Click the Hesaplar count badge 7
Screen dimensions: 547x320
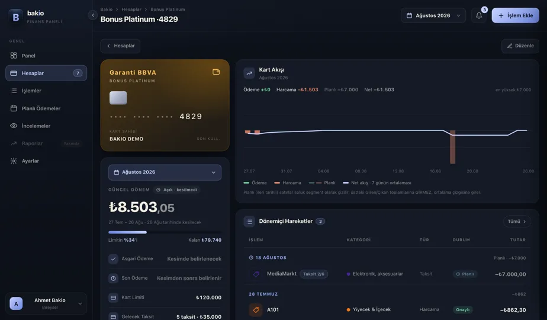(x=78, y=73)
